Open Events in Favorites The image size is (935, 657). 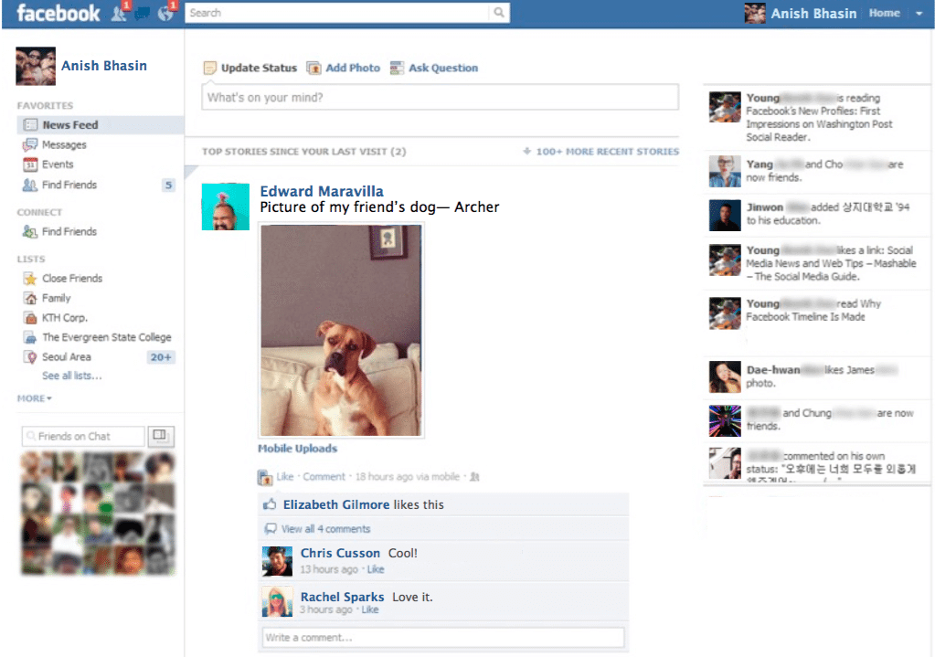(x=58, y=164)
